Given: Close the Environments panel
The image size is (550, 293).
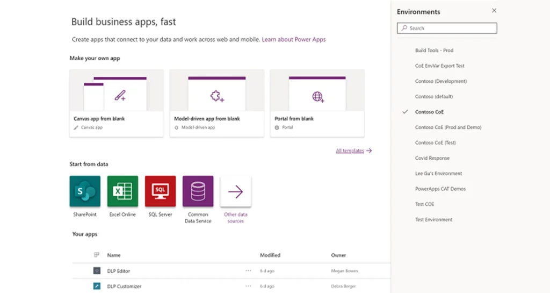Looking at the screenshot, I should point(494,11).
